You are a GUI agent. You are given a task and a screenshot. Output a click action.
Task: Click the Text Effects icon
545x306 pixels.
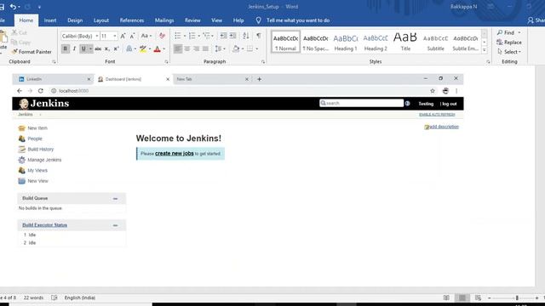(x=129, y=49)
